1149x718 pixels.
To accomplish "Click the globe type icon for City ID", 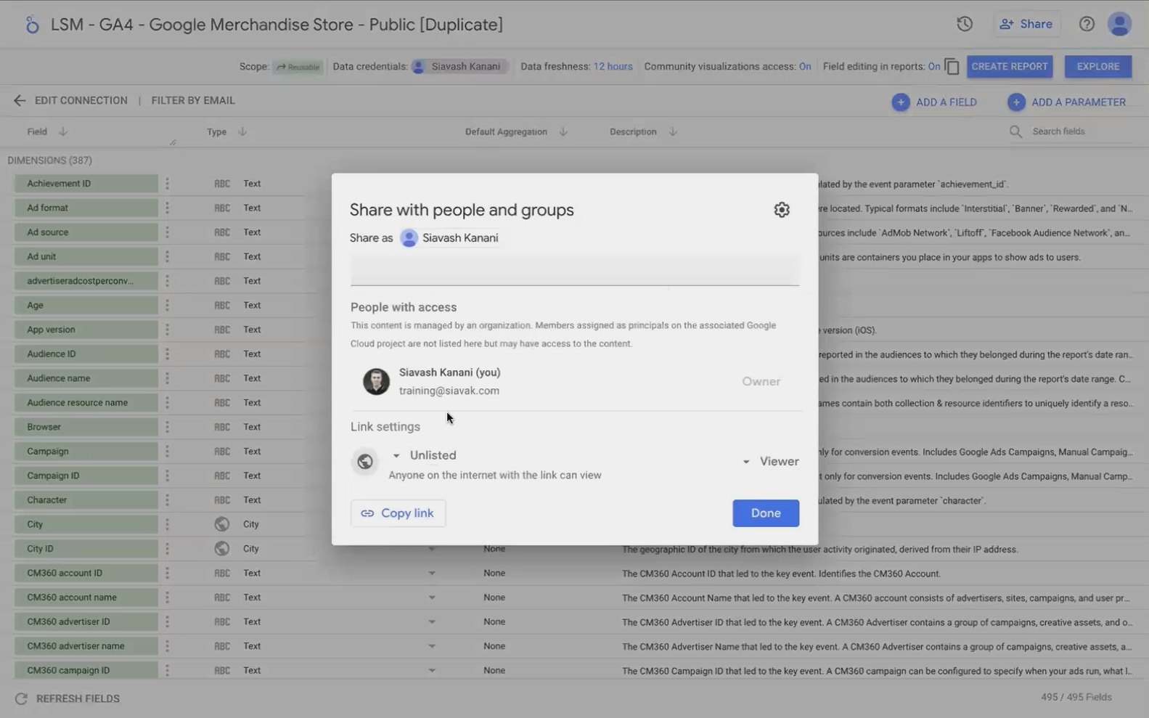I will pos(222,549).
